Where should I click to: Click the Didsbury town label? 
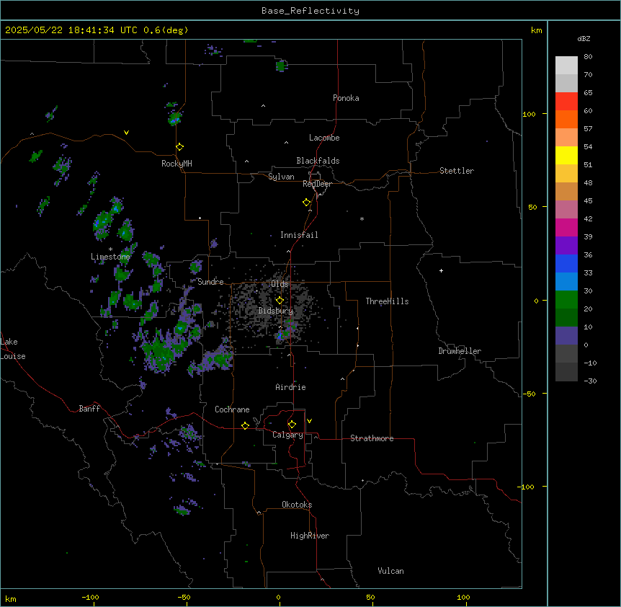pyautogui.click(x=276, y=311)
